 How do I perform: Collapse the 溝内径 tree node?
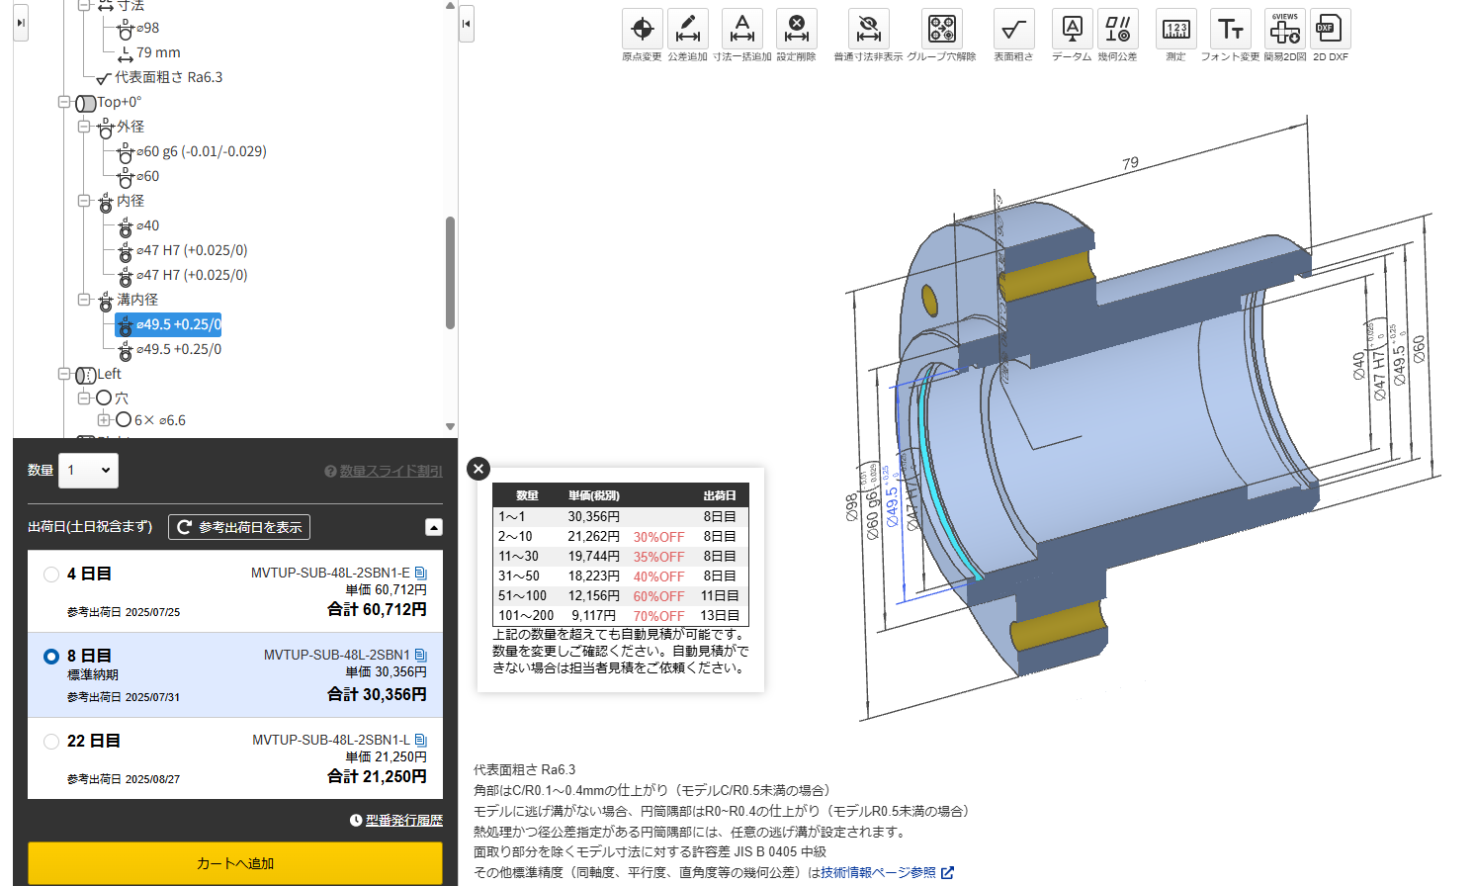point(84,300)
